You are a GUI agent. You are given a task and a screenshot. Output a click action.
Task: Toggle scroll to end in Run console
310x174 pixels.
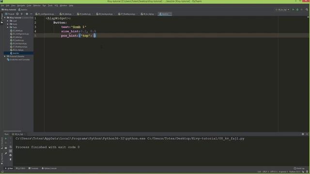point(11,151)
